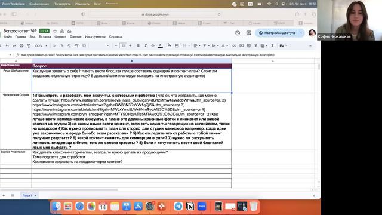This screenshot has height=215, width=382.
Task: Select the Вопрос header cell
Action: 131,66
